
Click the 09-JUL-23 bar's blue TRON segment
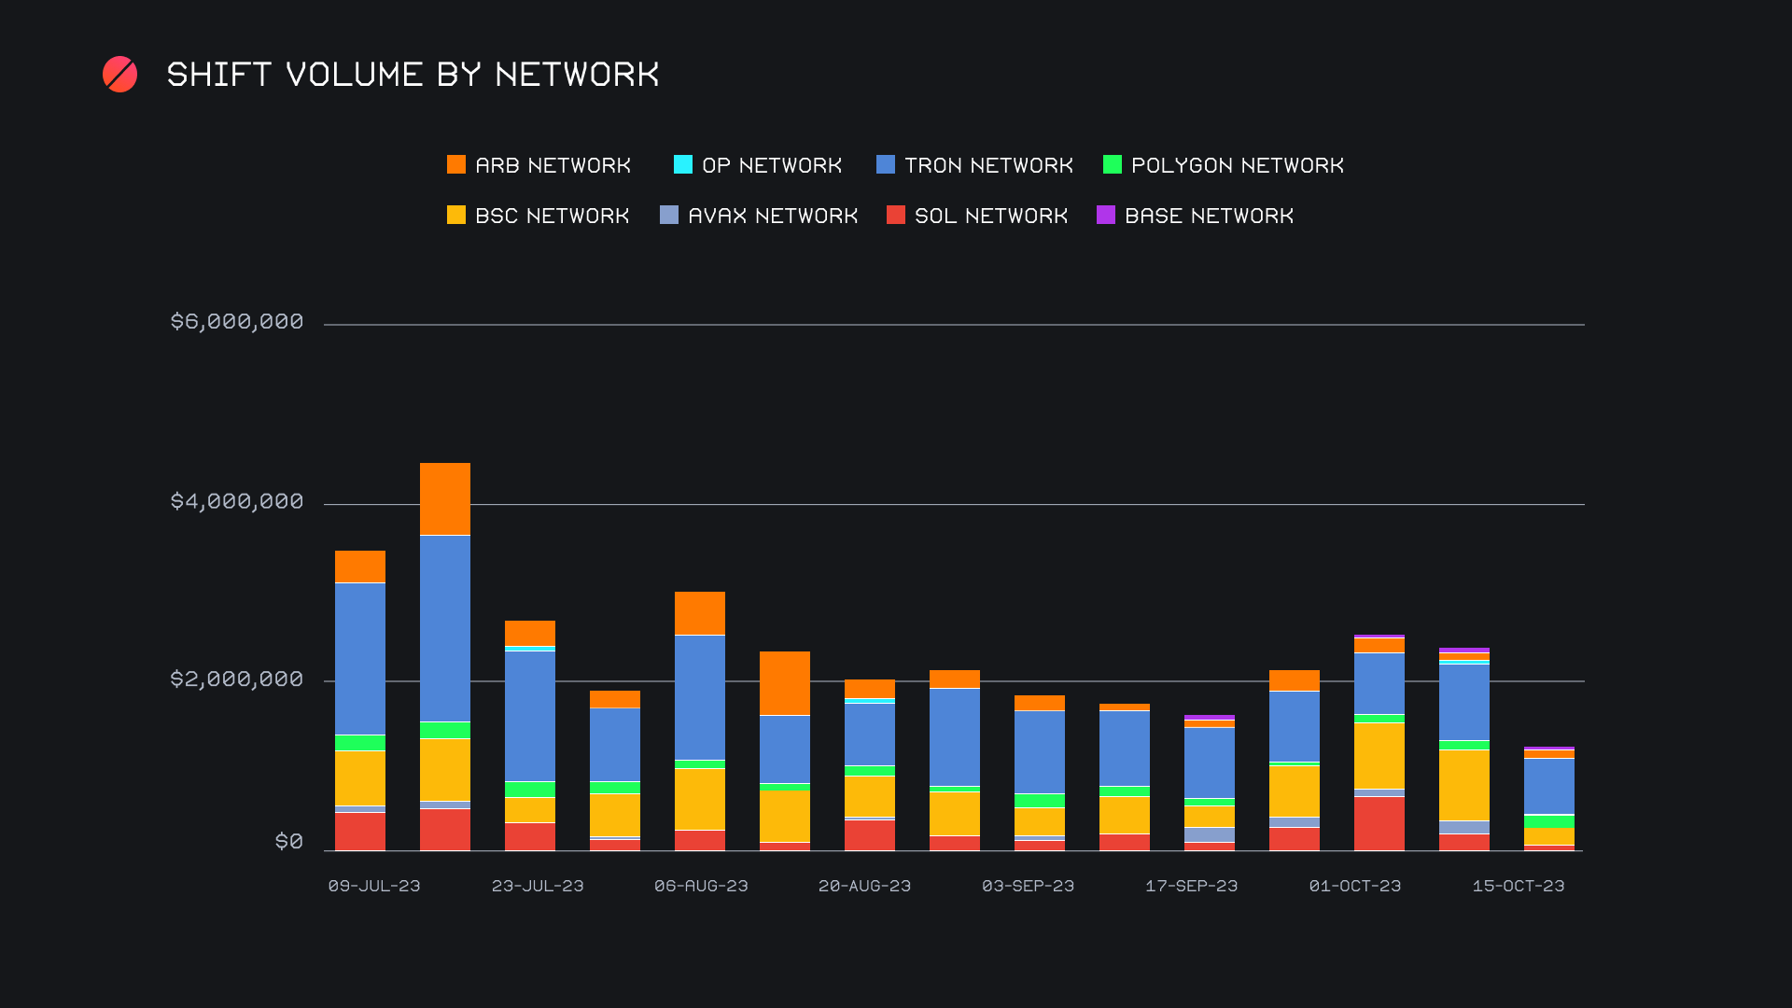click(x=360, y=658)
